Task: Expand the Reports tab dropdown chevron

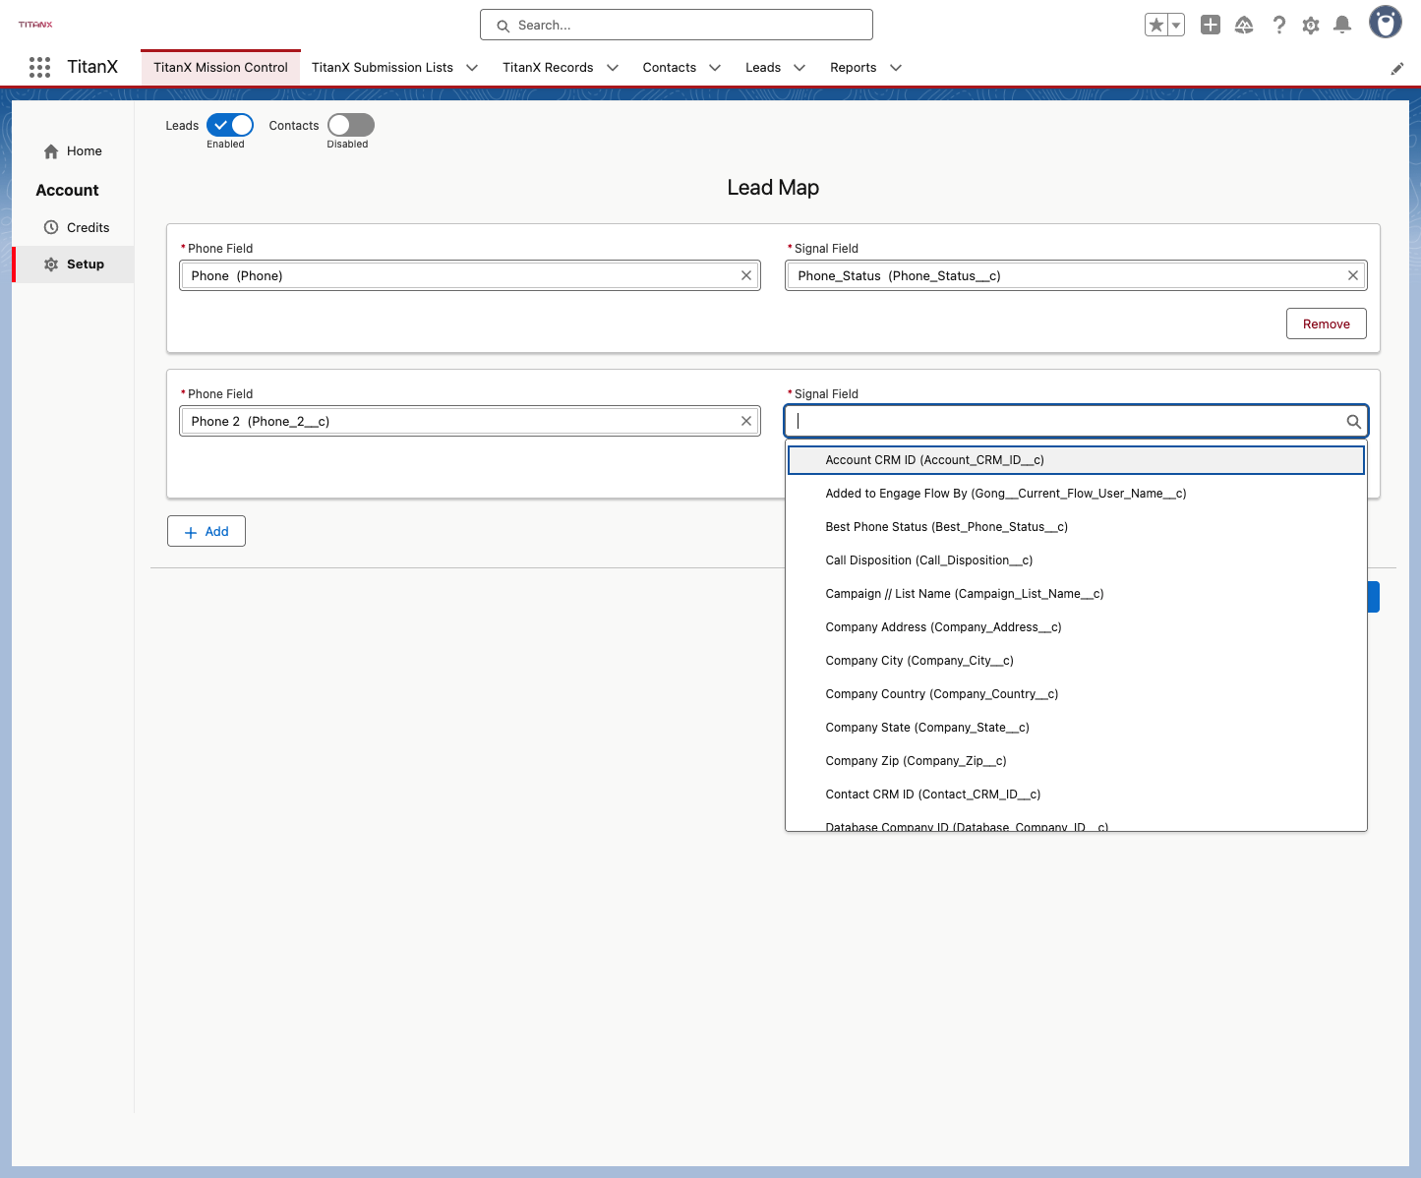Action: pos(896,68)
